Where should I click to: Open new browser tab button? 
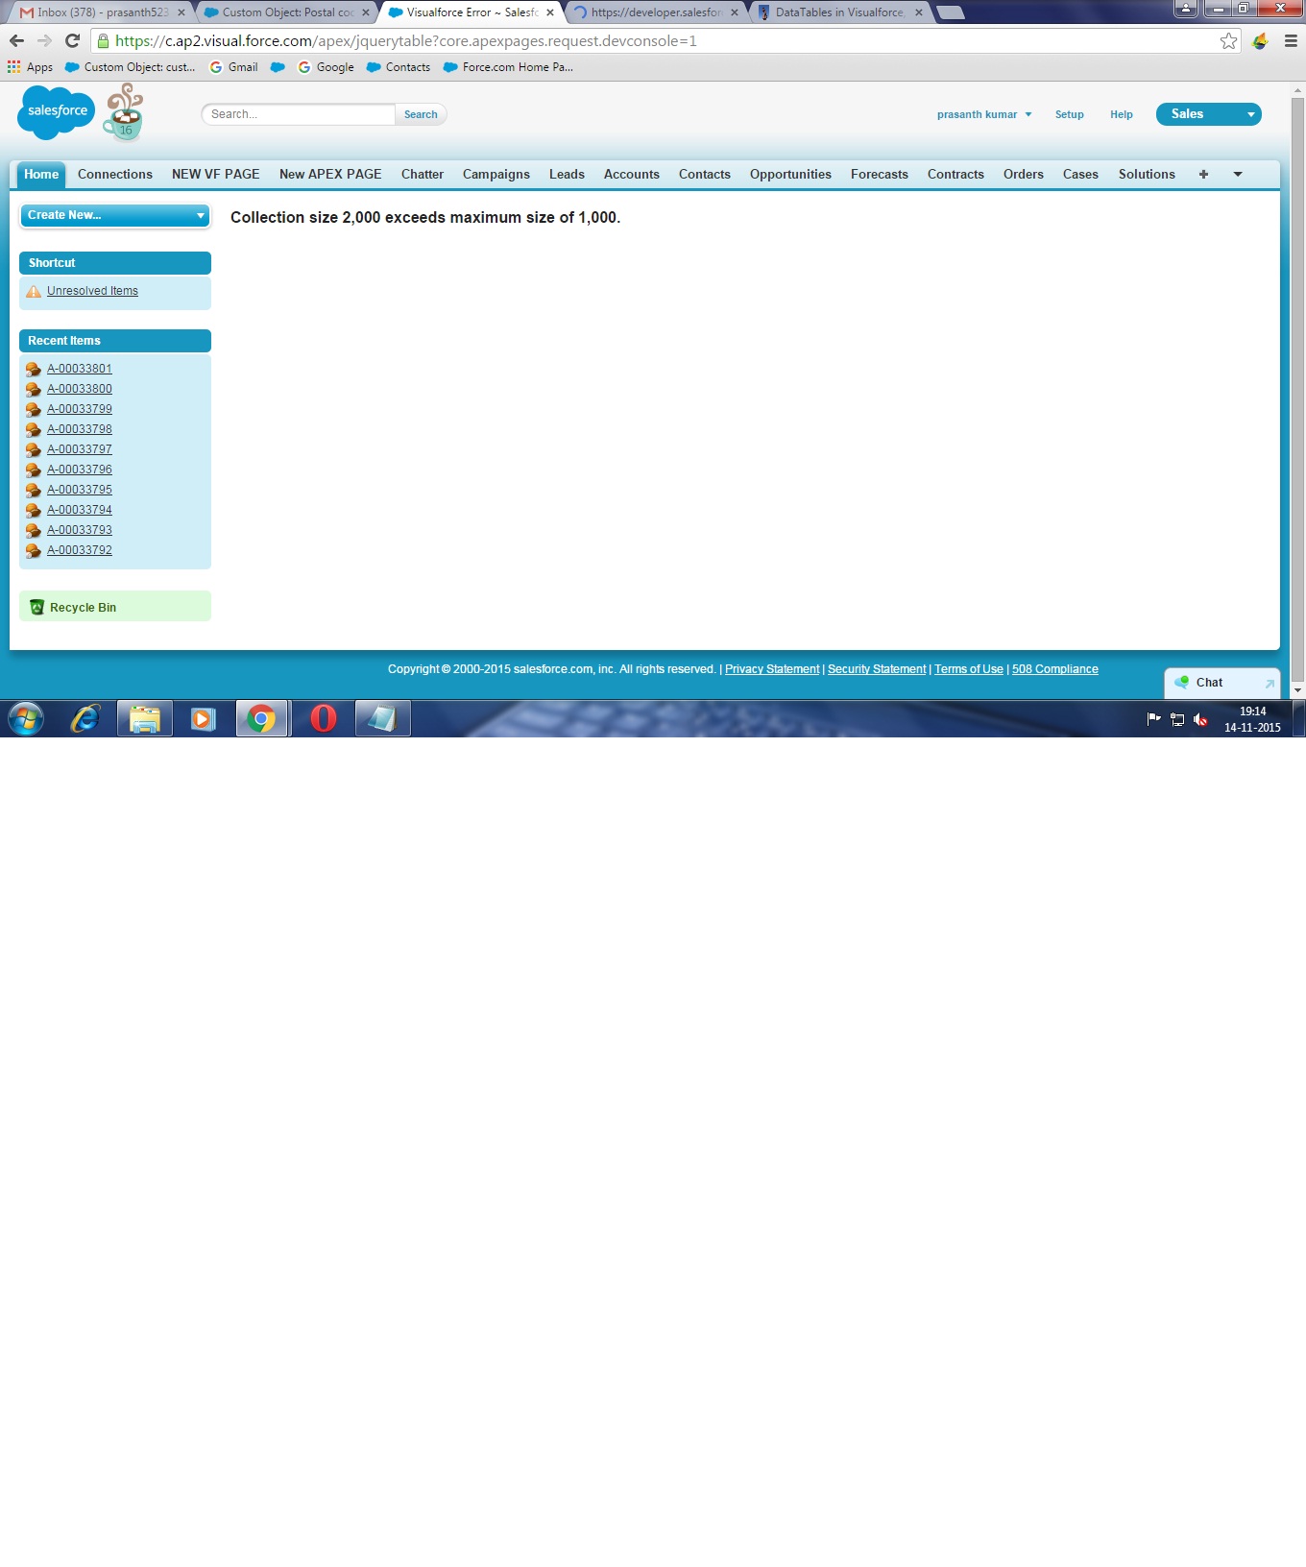point(950,12)
